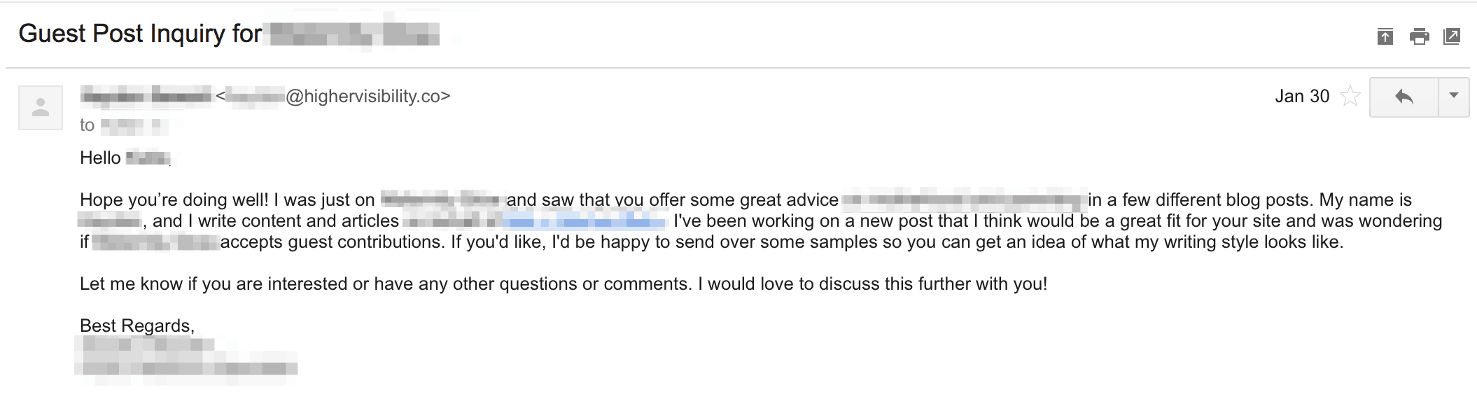Click the Jan 30 date
Image resolution: width=1477 pixels, height=399 pixels.
pyautogui.click(x=1302, y=96)
